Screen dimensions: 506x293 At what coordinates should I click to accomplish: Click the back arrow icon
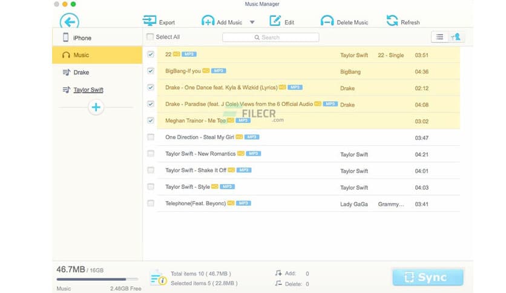point(70,22)
